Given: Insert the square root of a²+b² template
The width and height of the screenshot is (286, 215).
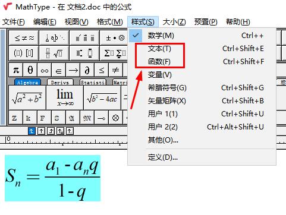Looking at the screenshot, I should point(27,98).
